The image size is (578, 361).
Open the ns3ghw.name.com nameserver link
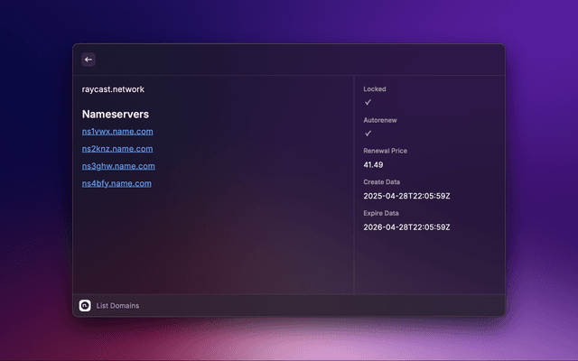118,166
